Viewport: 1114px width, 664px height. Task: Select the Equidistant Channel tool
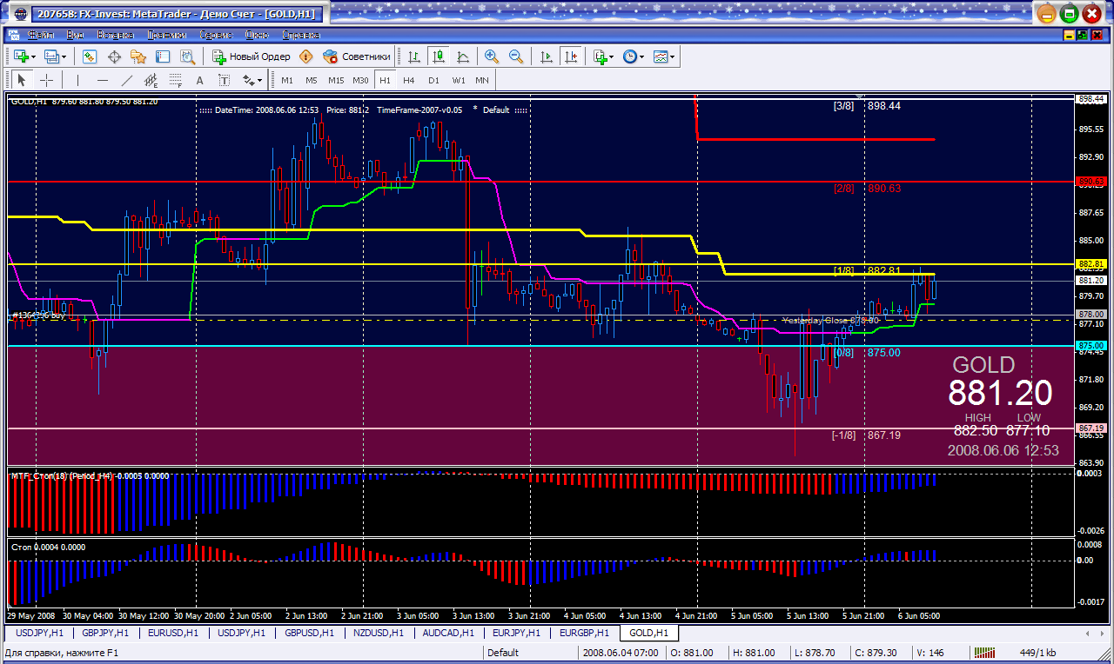151,80
